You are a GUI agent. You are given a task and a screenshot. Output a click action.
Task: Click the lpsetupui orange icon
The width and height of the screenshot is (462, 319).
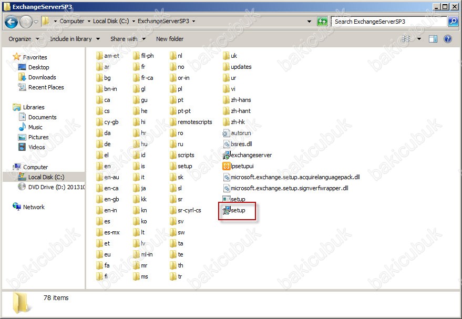(226, 166)
